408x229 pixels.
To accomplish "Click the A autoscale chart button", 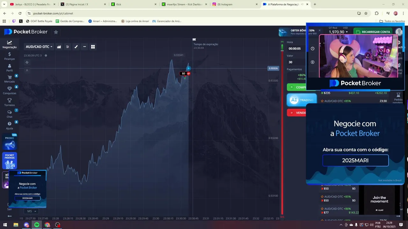I will point(27,70).
